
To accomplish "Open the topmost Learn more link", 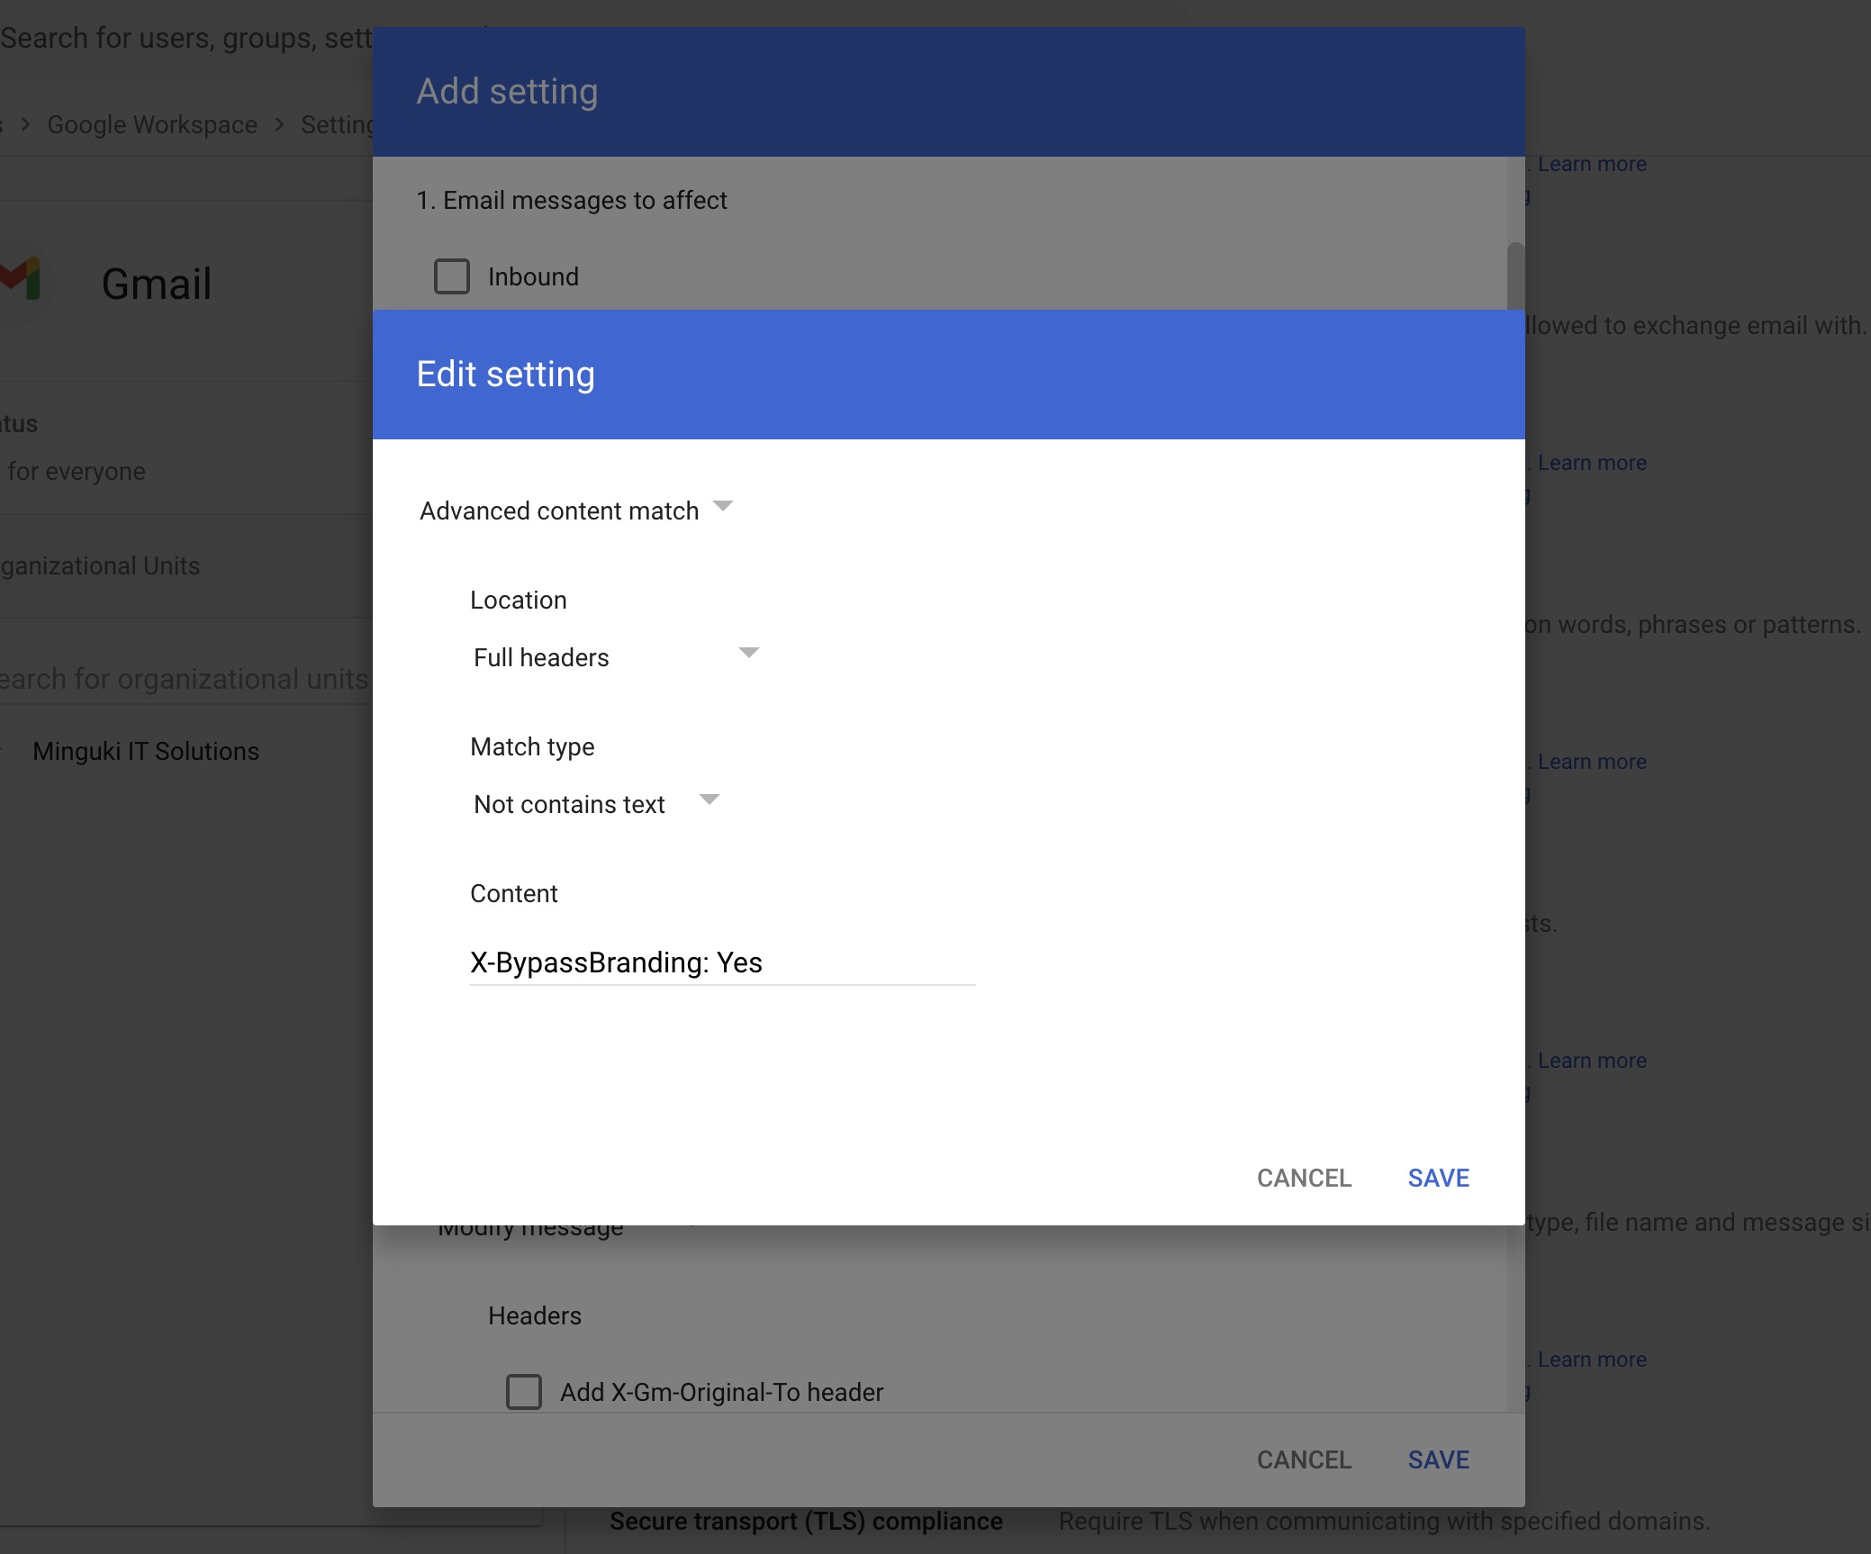I will [1591, 164].
